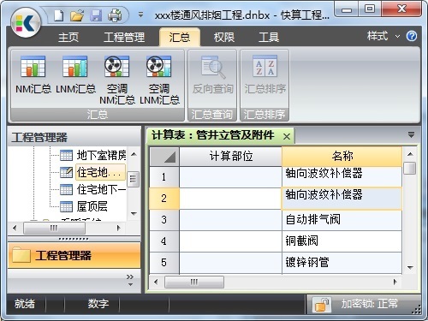Click the 工程管理器 navigation pane button

[74, 255]
